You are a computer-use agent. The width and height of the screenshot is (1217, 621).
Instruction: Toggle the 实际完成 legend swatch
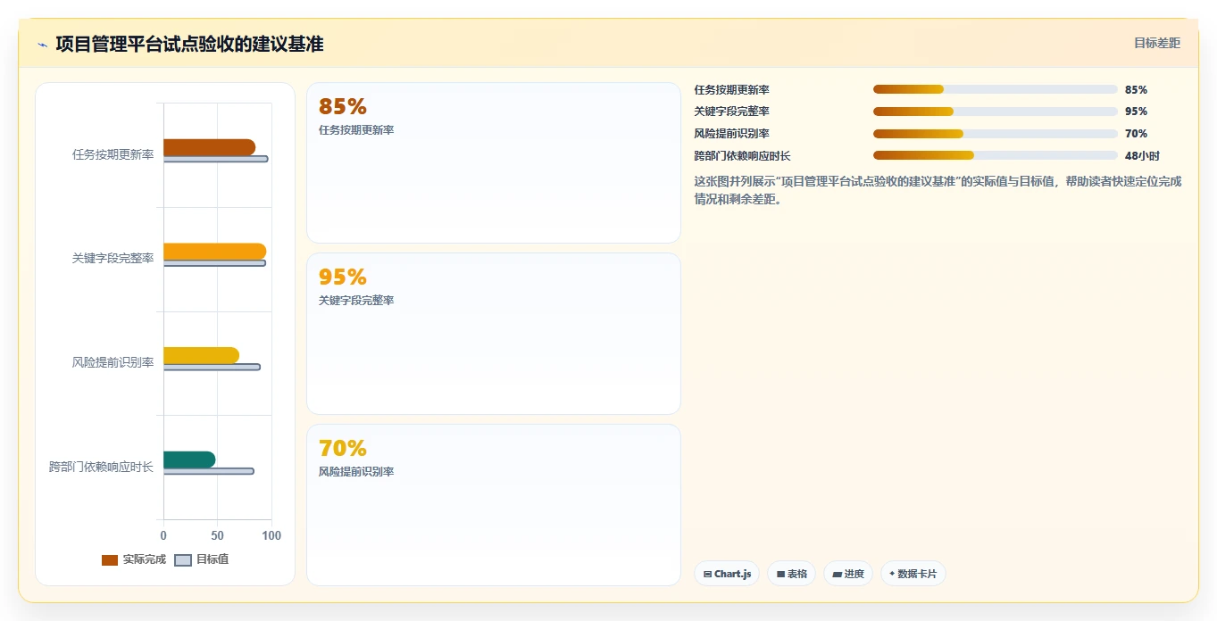(x=110, y=559)
